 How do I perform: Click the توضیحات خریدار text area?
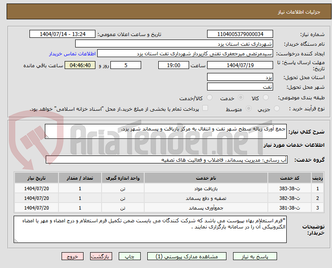click(150, 229)
